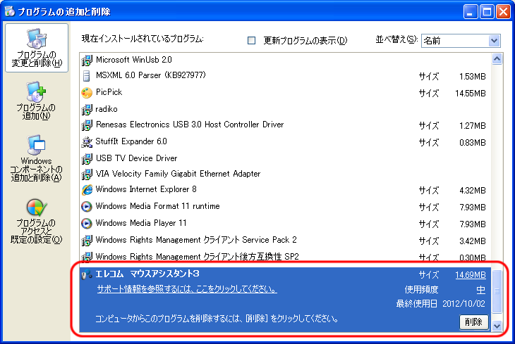Click 使用頻度 label in selected entry
515x344 pixels.
pyautogui.click(x=421, y=290)
